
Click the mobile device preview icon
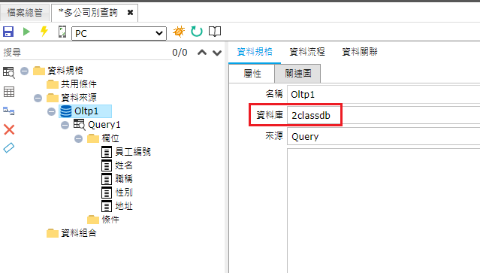coord(62,32)
